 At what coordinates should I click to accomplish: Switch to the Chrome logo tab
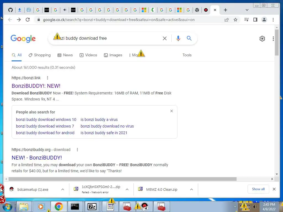coord(197,10)
